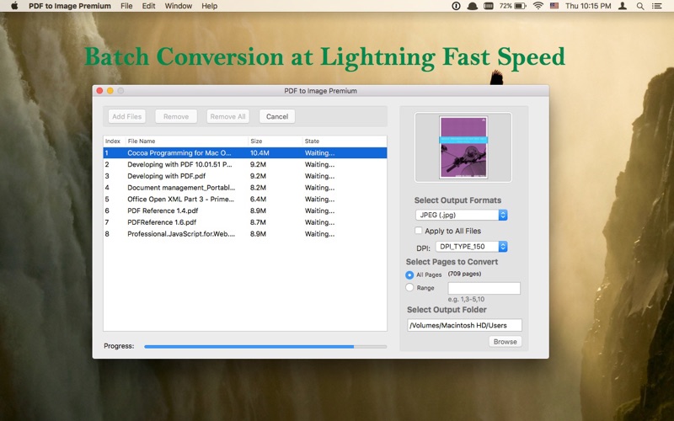Click the memory chip status icon
Screen dimensions: 674x421
[489, 6]
